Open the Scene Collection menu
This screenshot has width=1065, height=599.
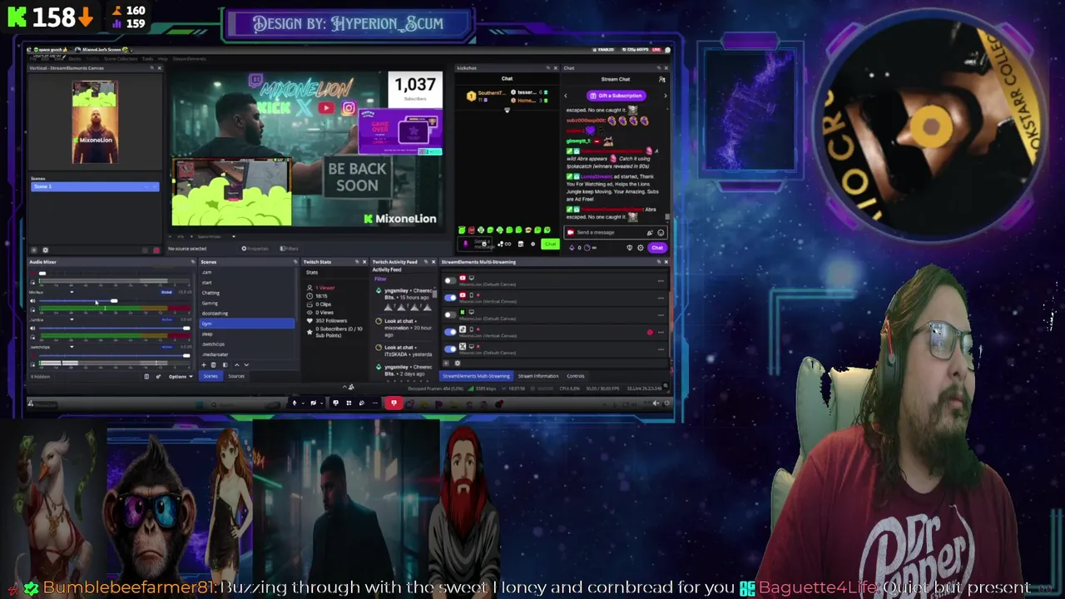pos(121,59)
